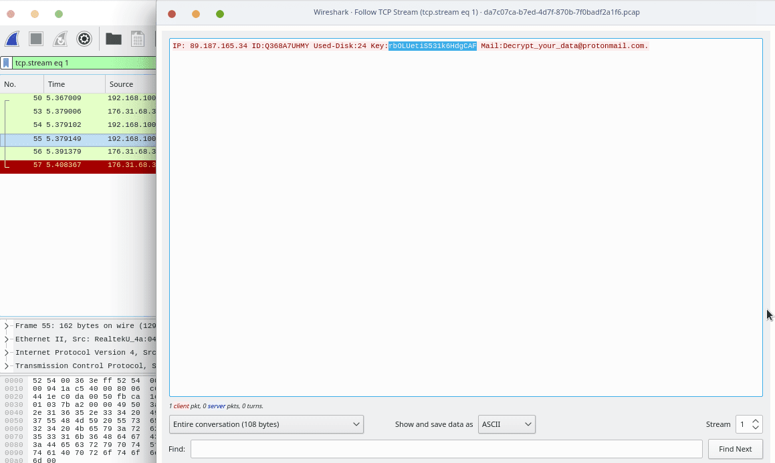
Task: Click hex dump line at offset 0000
Action: [79, 381]
